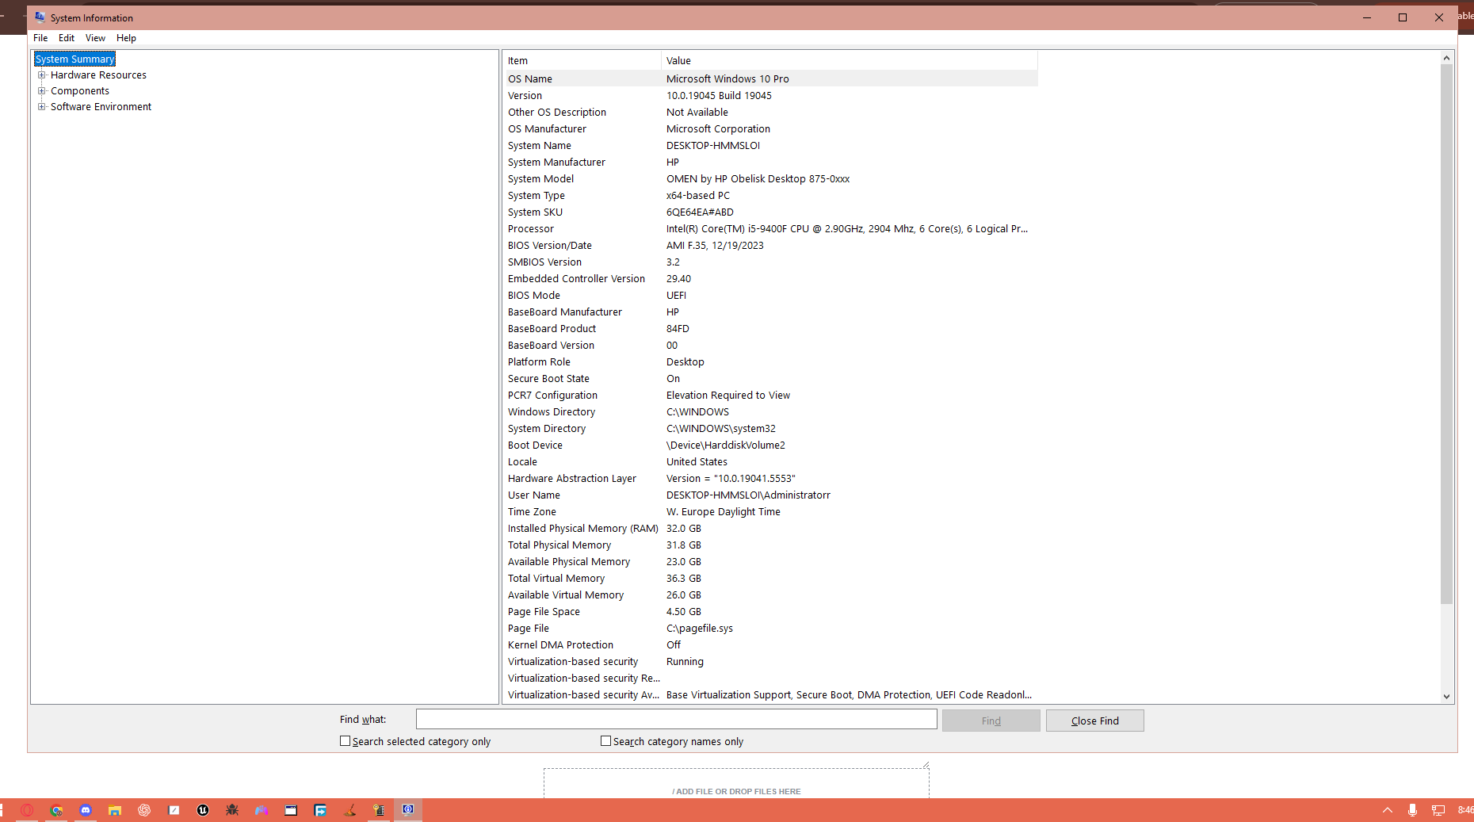Click the details pane scroll-down arrow
This screenshot has height=822, width=1474.
[1446, 697]
